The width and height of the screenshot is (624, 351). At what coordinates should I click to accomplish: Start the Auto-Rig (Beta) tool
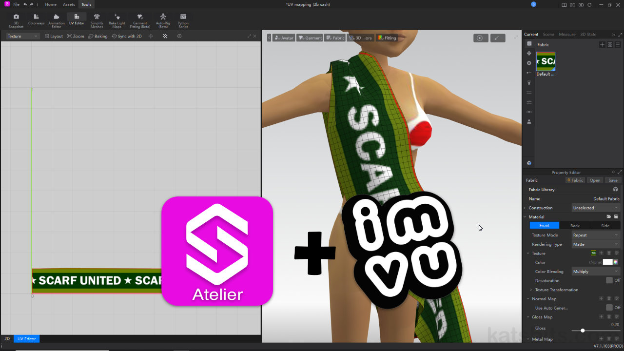163,20
